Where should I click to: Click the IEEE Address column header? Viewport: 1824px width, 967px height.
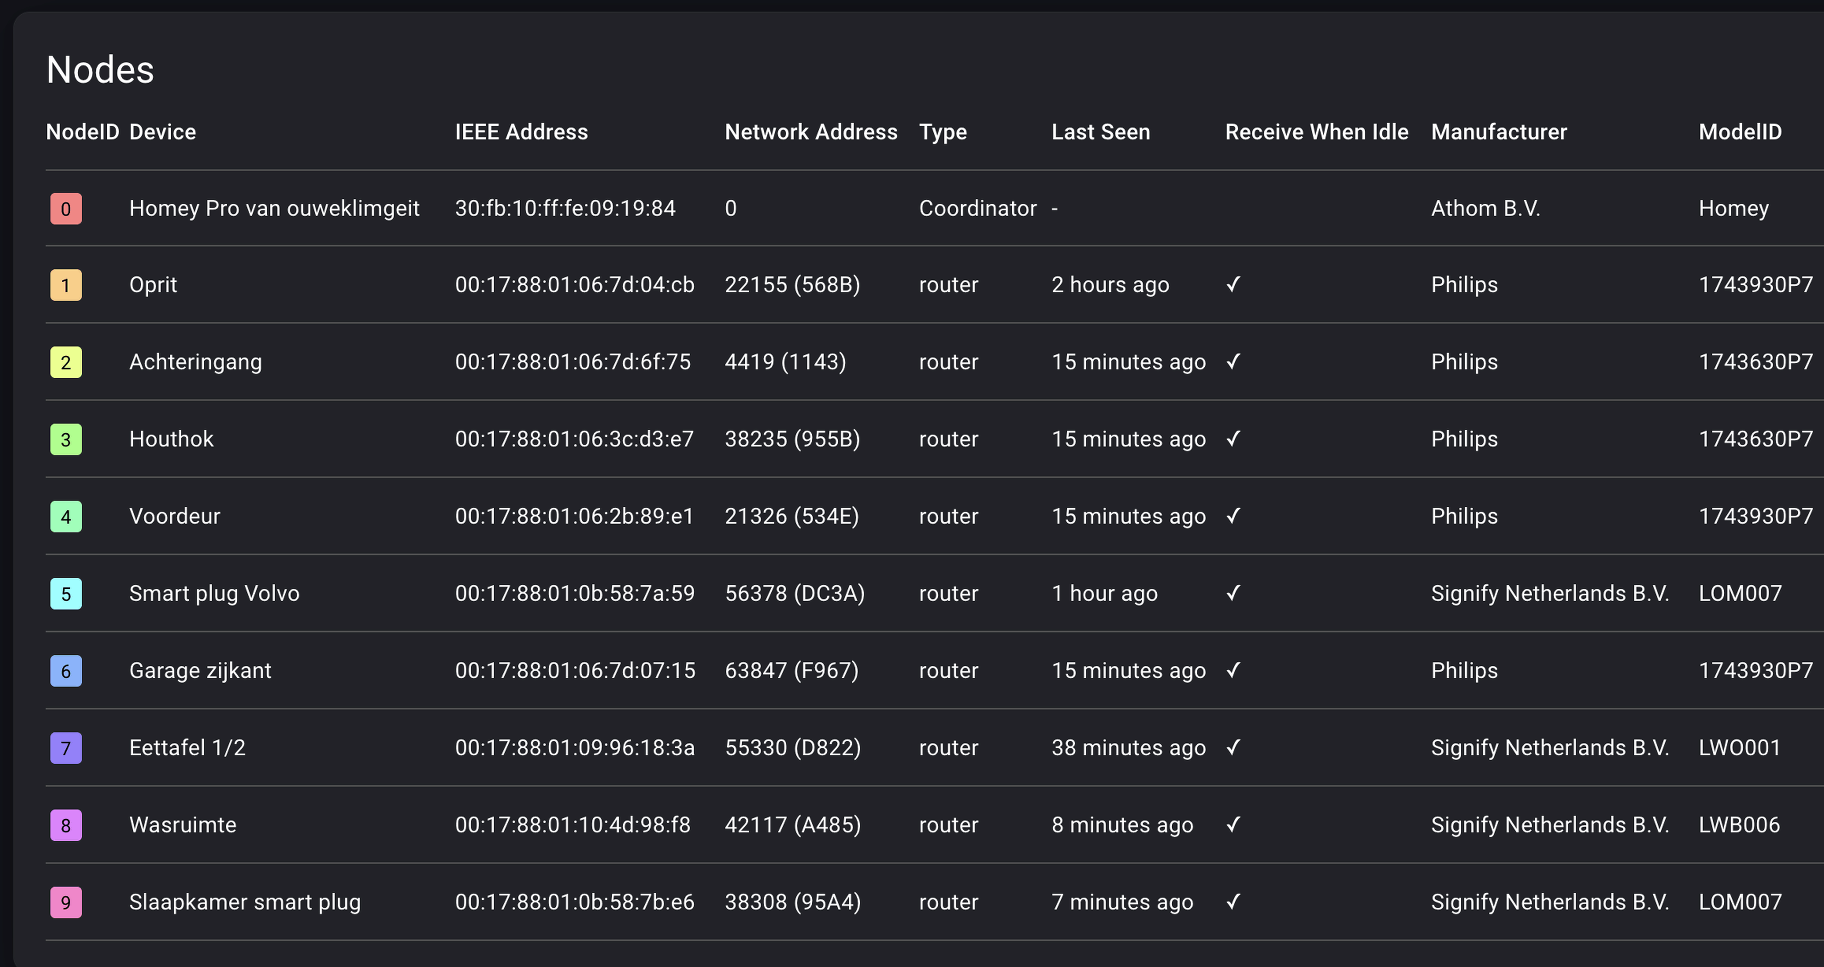point(521,132)
